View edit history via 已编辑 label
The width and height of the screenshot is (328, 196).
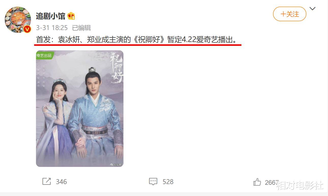[x=81, y=28]
